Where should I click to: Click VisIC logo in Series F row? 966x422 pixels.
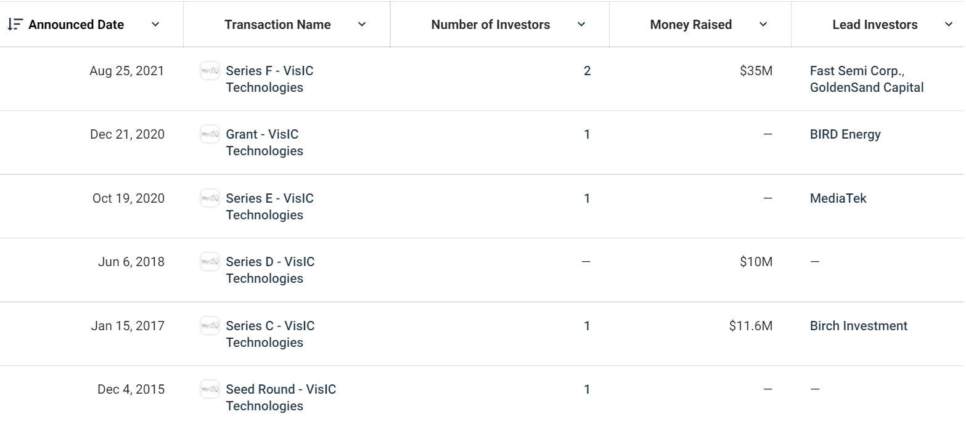pyautogui.click(x=210, y=71)
